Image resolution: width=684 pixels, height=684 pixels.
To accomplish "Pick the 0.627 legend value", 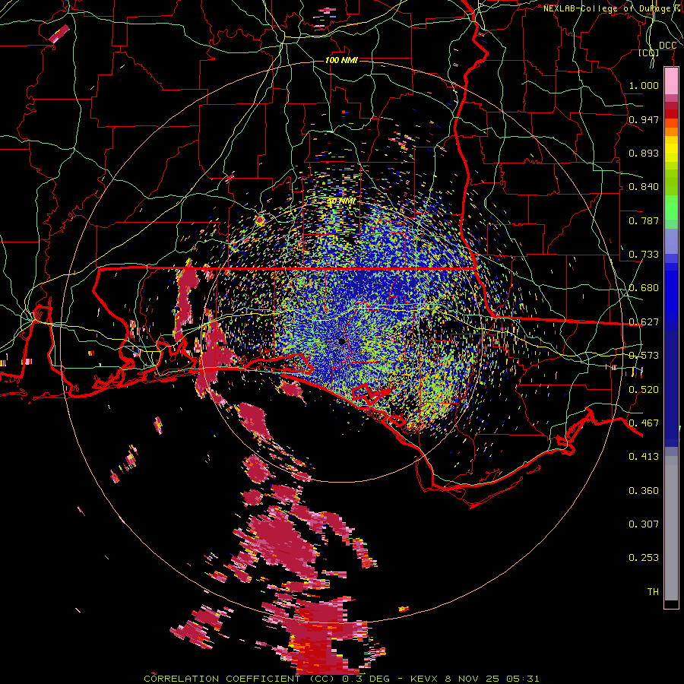I will pyautogui.click(x=644, y=322).
